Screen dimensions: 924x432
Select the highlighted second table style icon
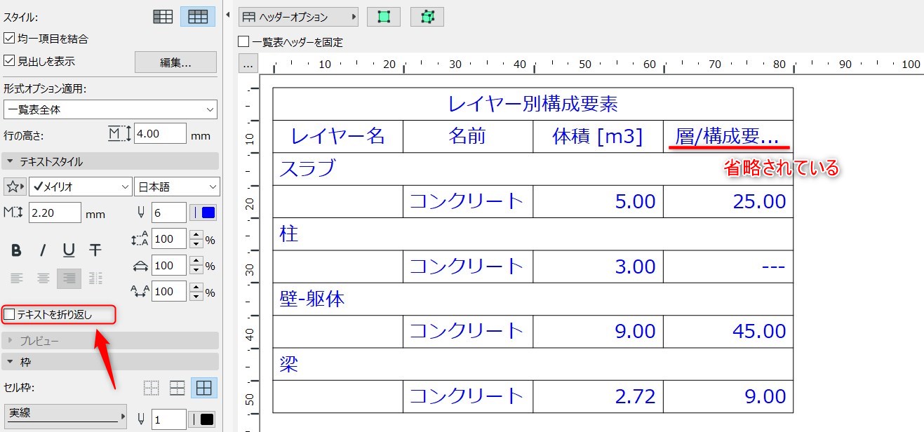tap(198, 16)
